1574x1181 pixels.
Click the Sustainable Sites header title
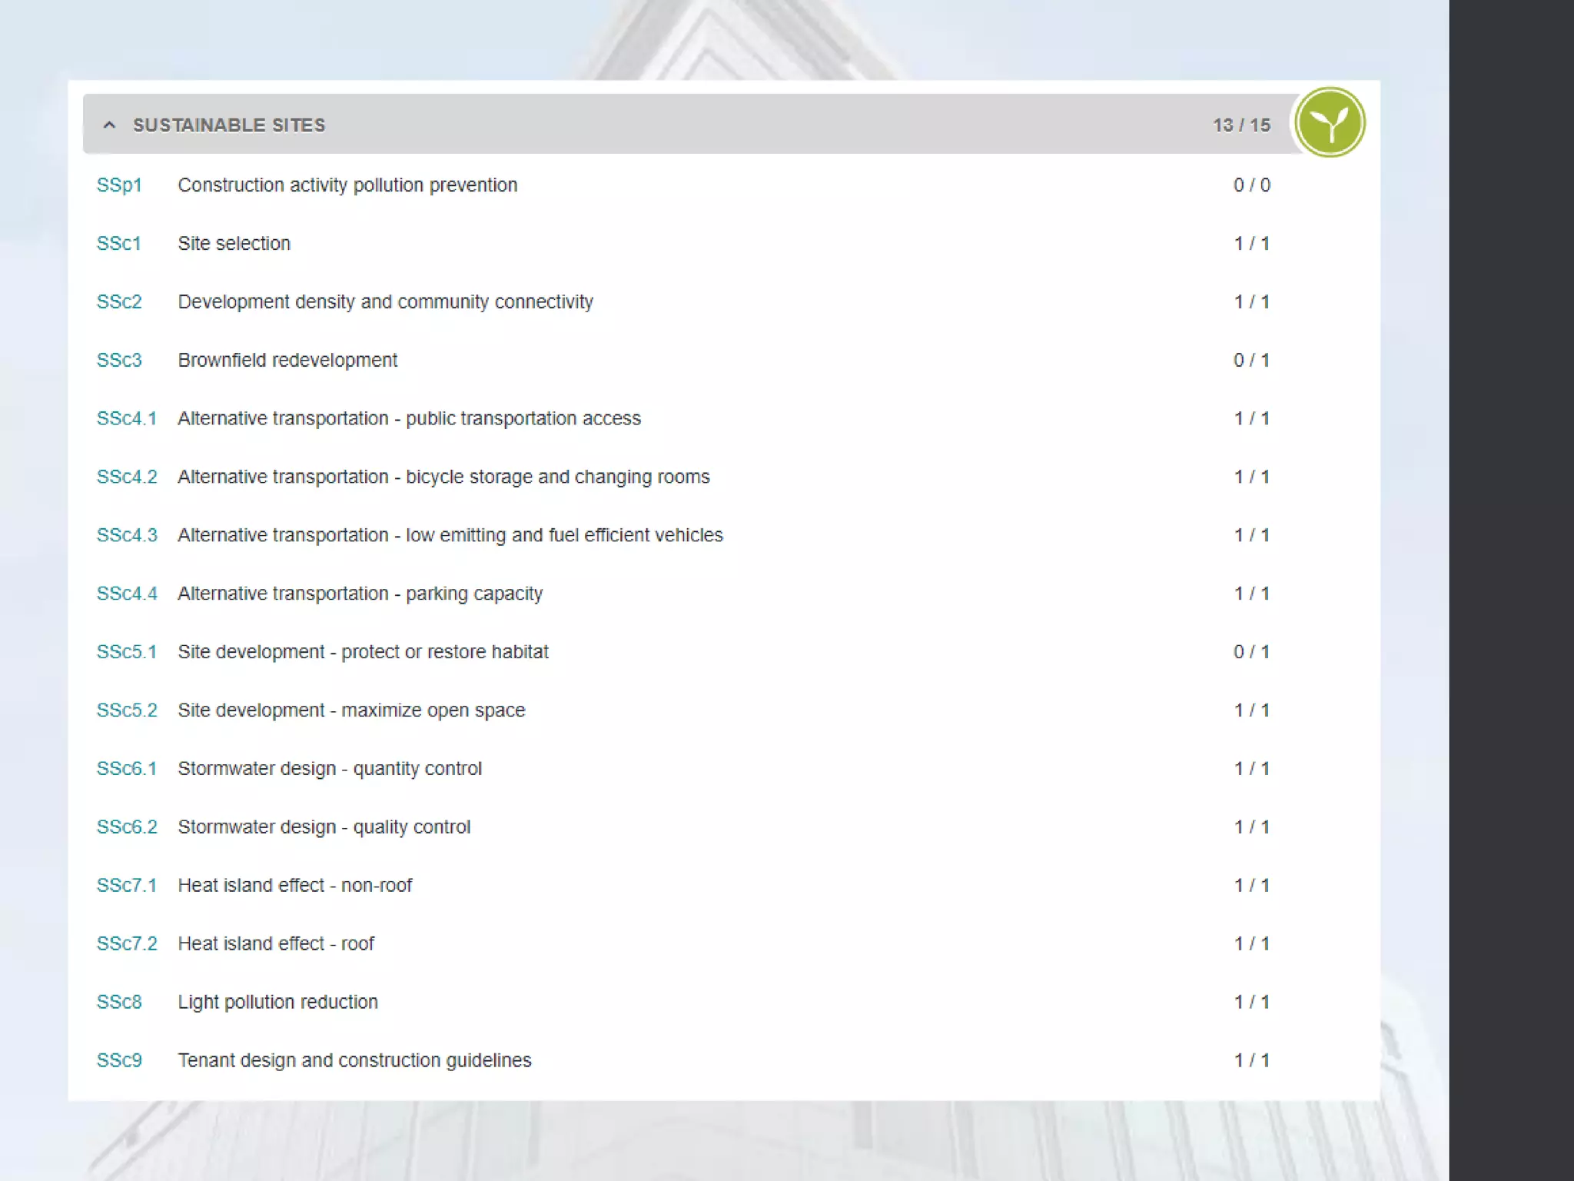tap(229, 125)
